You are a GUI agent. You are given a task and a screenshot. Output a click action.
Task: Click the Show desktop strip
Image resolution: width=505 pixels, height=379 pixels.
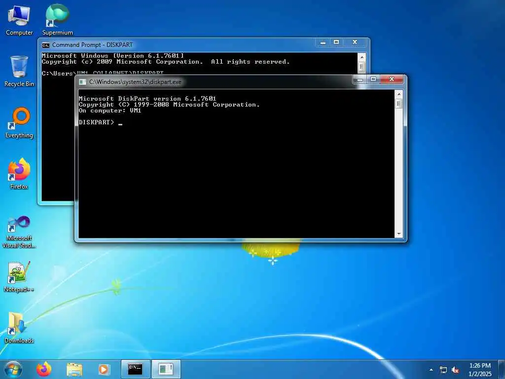(502, 369)
